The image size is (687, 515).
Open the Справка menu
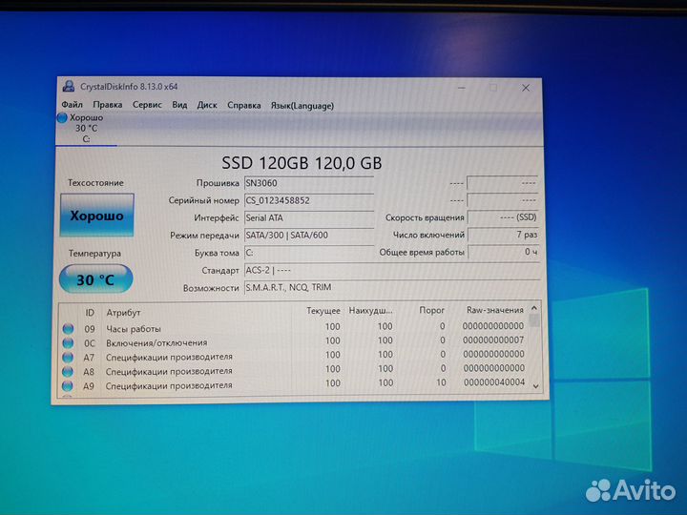(x=244, y=106)
